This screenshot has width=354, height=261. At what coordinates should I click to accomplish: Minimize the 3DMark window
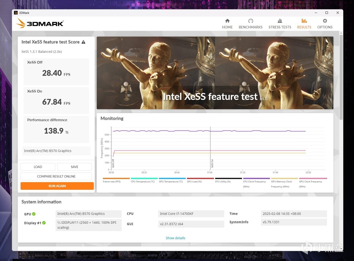tap(316, 13)
